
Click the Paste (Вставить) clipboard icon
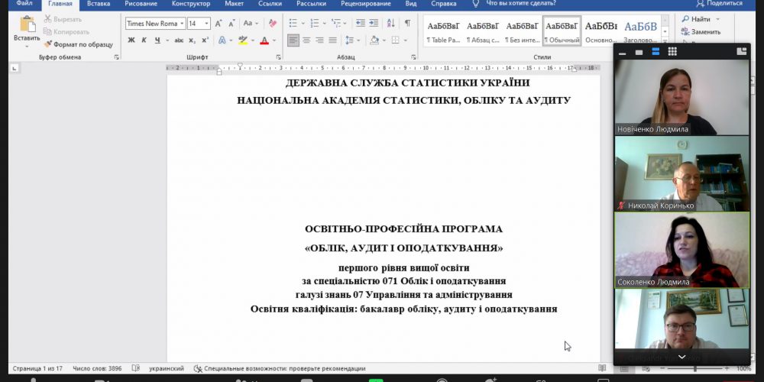pyautogui.click(x=27, y=24)
